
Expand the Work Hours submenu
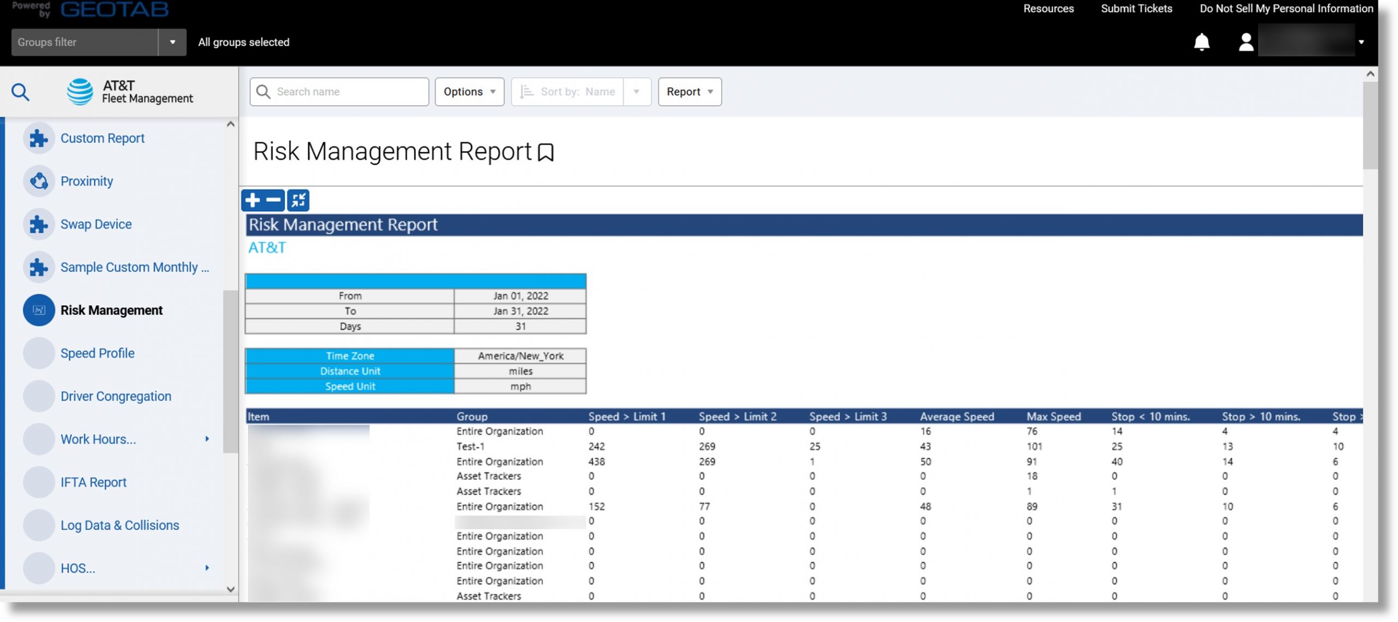click(x=207, y=439)
